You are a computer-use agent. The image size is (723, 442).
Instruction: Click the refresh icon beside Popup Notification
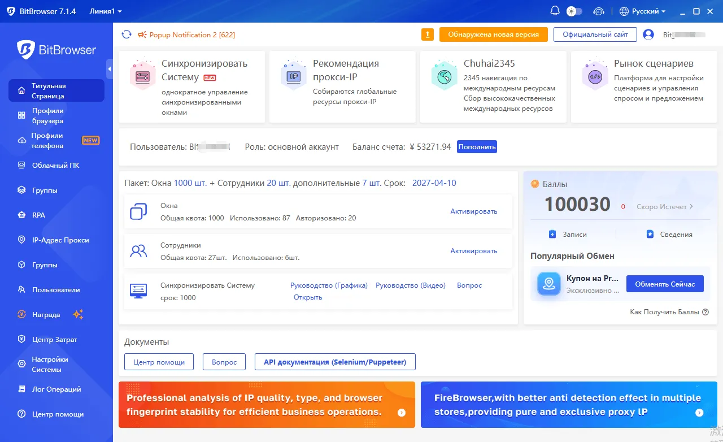pos(127,34)
